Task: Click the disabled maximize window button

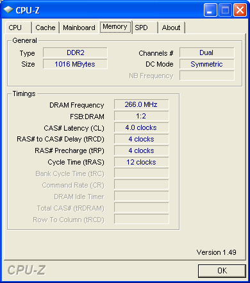Action: click(225, 10)
